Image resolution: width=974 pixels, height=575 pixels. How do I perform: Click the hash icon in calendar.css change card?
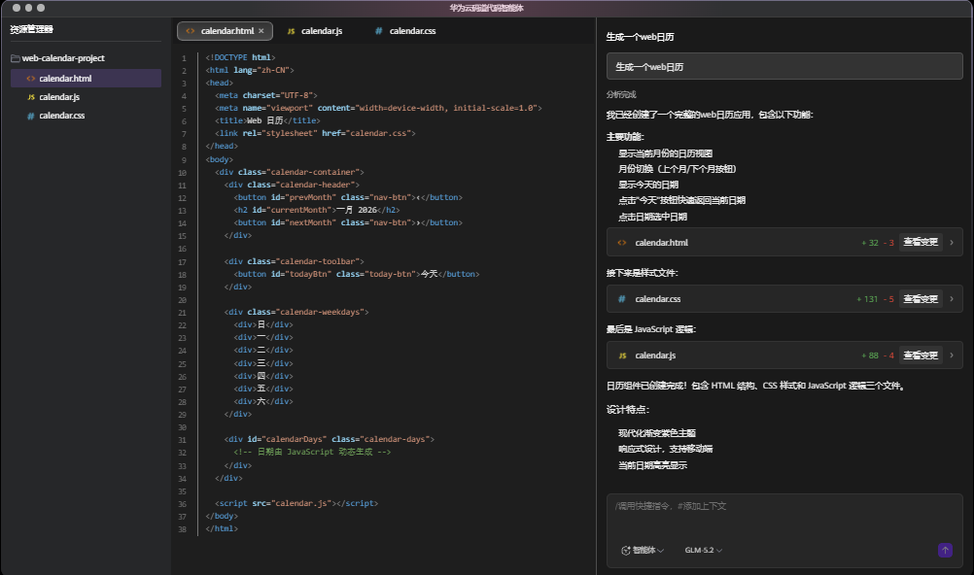(622, 299)
